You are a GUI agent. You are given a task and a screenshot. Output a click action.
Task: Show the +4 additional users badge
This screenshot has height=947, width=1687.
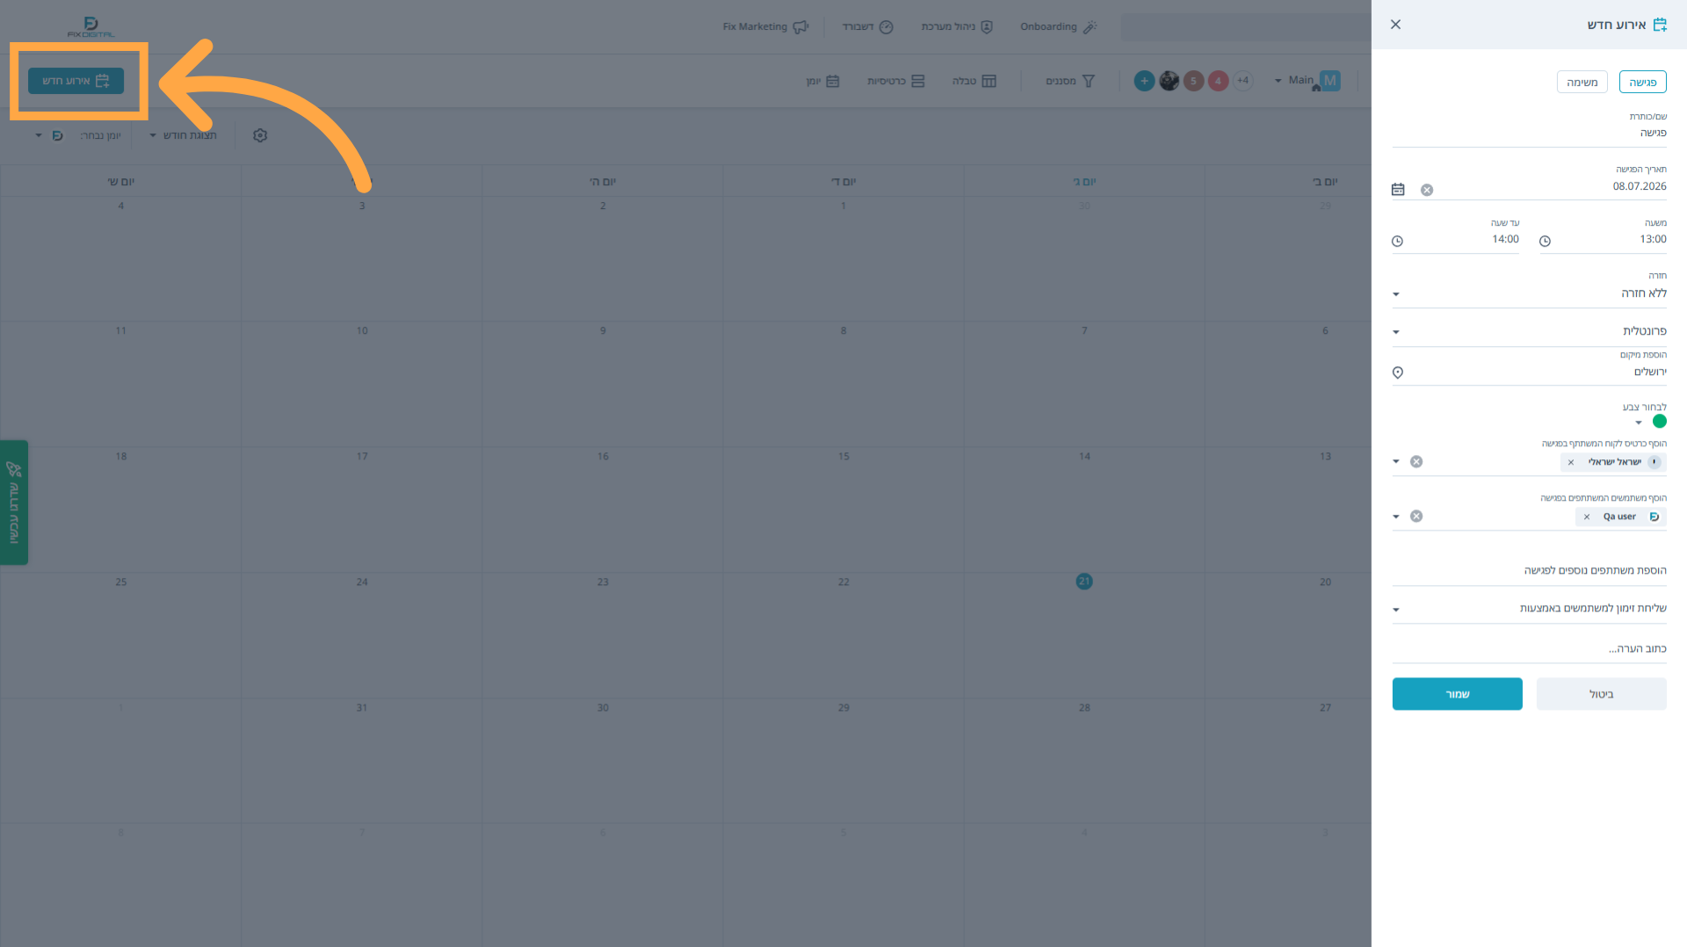pos(1242,81)
